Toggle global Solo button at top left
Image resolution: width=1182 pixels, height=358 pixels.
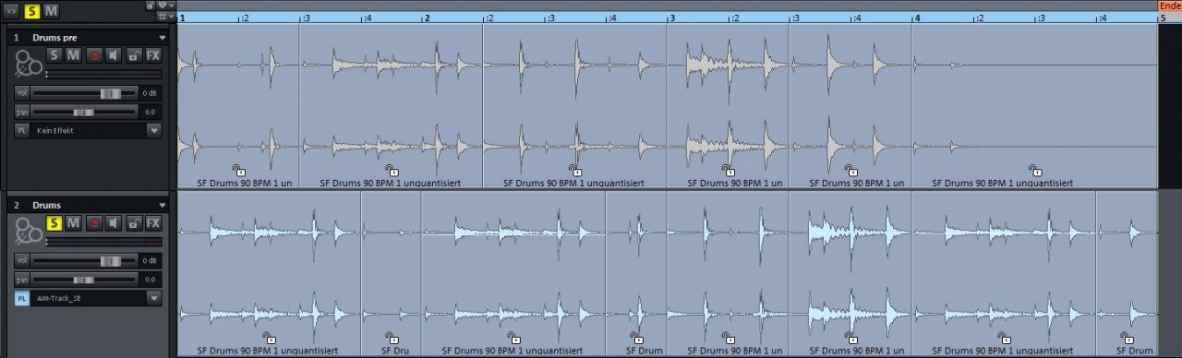(x=32, y=11)
